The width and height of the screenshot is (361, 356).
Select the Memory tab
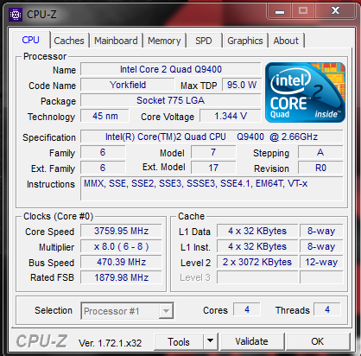(164, 41)
